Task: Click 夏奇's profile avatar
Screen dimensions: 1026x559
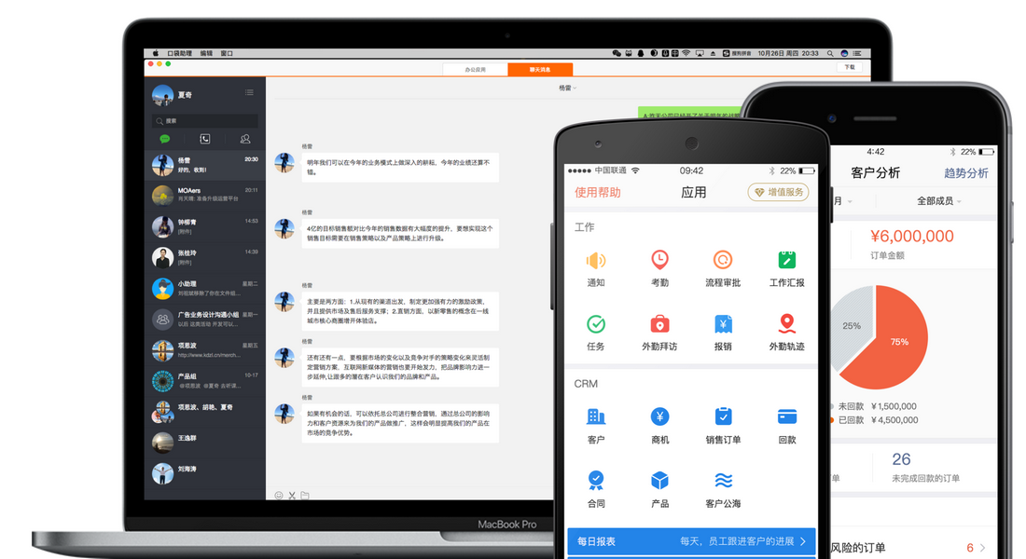Action: point(163,95)
